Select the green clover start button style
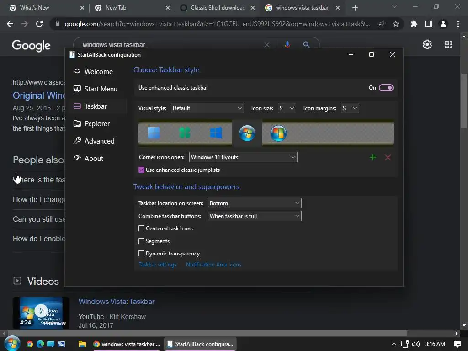Image resolution: width=468 pixels, height=351 pixels. pos(185,133)
